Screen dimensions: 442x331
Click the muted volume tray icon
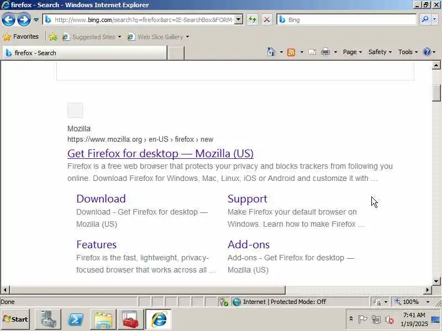click(390, 319)
